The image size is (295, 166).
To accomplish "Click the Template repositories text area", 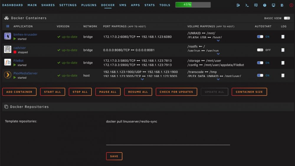I will (x=168, y=132).
